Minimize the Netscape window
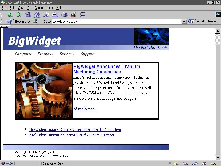 [209, 2]
